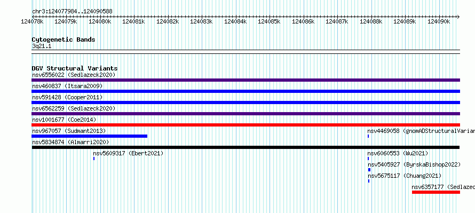475x213 pixels.
Task: Open the nsv5675117 (Chuang2021) label
Action: tap(405, 176)
